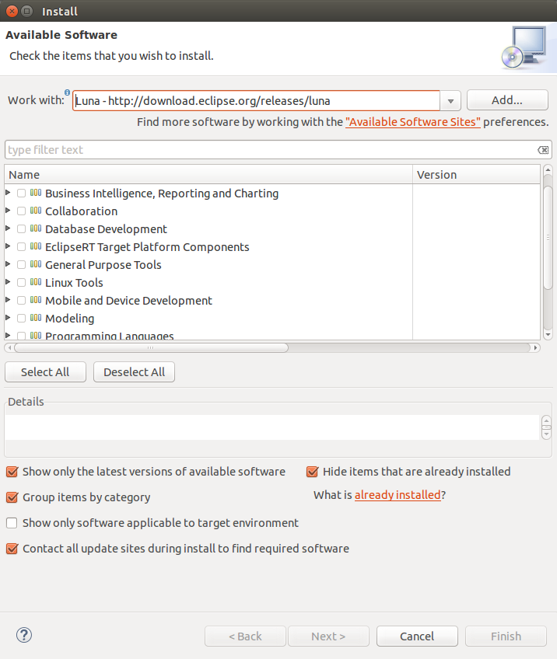The image size is (557, 659).
Task: Expand the General Purpose Tools category
Action: pyautogui.click(x=8, y=264)
